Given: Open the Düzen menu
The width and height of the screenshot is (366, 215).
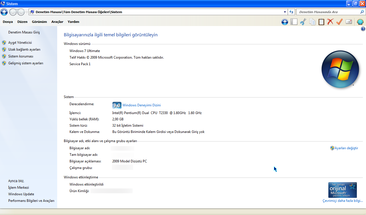Looking at the screenshot, I should click(x=22, y=22).
